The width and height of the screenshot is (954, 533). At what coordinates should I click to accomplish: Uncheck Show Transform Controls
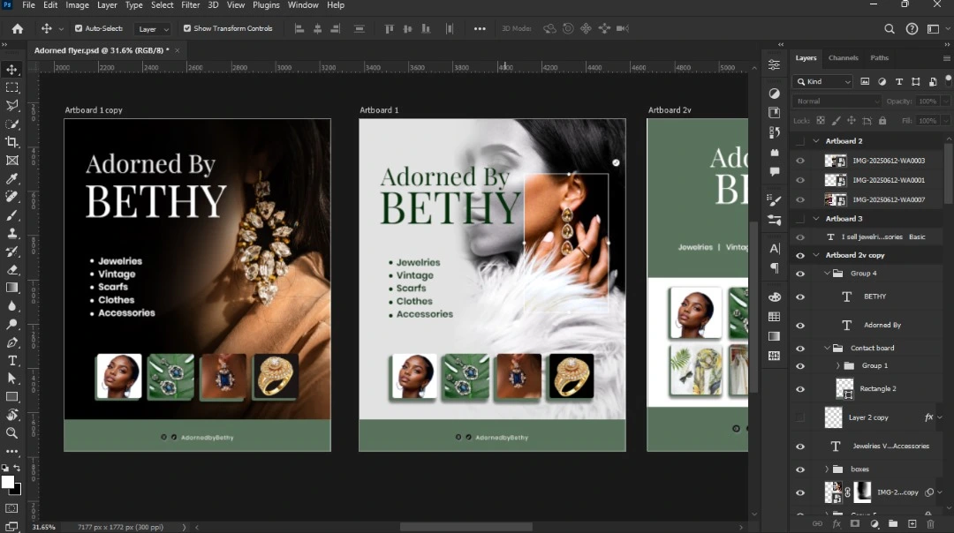(x=187, y=28)
